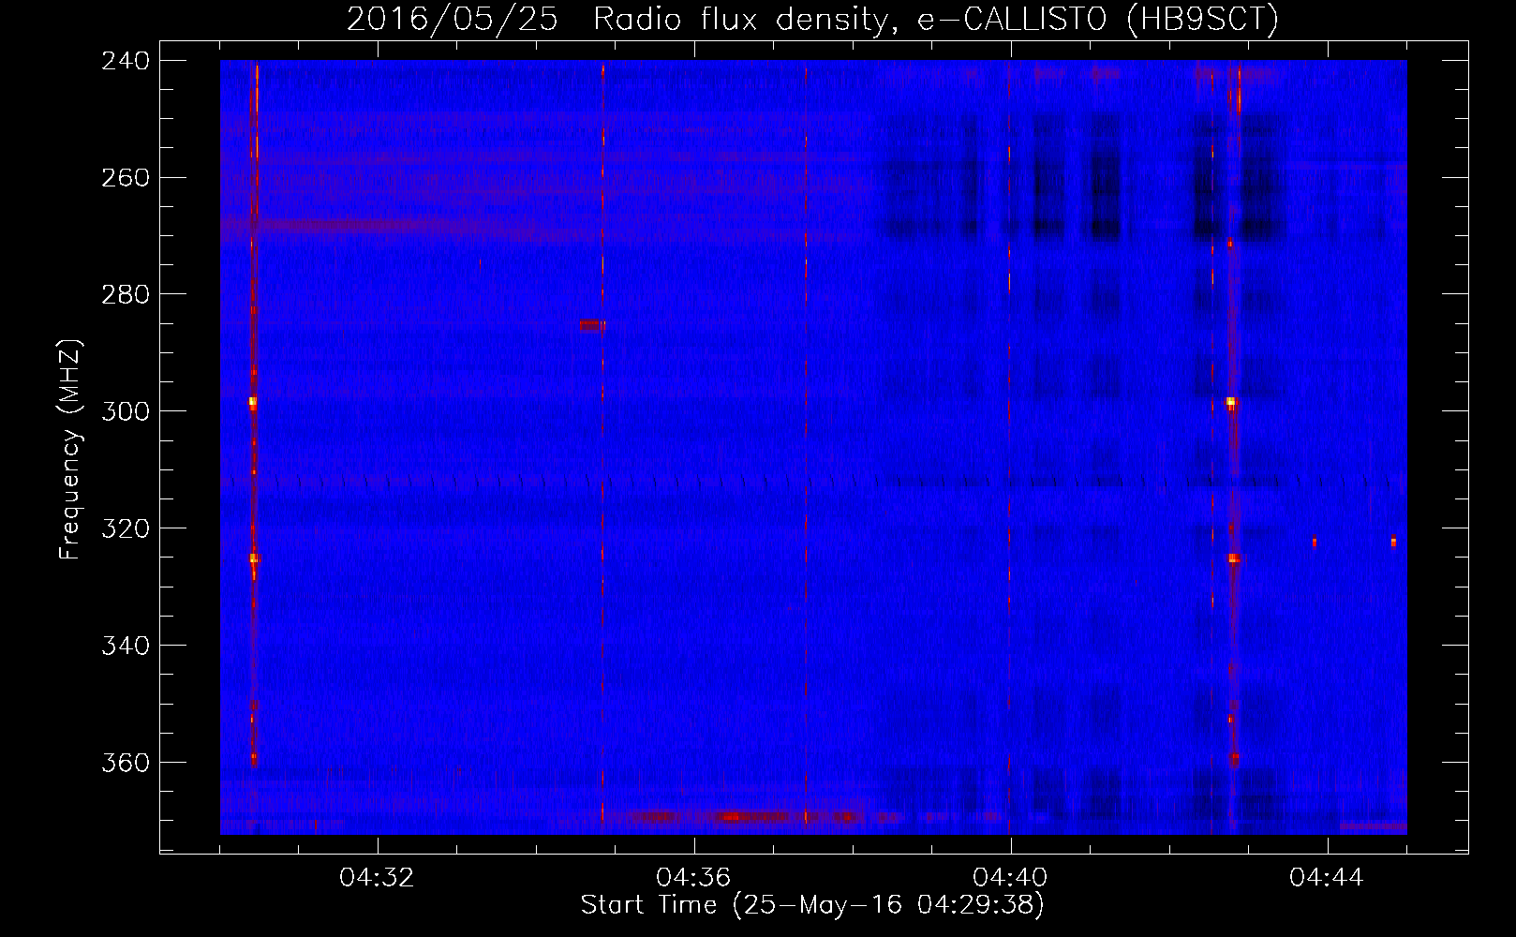Click the plot title 'Radio flux density, e-CALLISTO (HB9SCT)'
The image size is (1516, 937).
click(x=936, y=19)
